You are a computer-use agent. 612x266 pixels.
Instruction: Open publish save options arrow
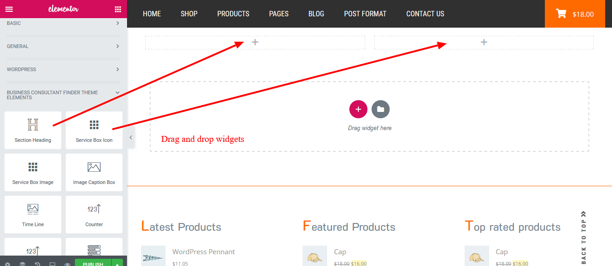click(x=118, y=264)
